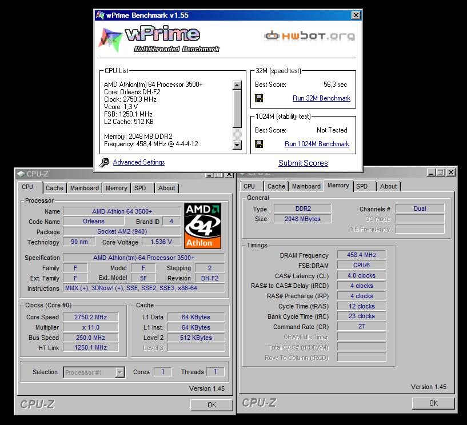Click CPU List scrollbar down arrow

pos(237,145)
